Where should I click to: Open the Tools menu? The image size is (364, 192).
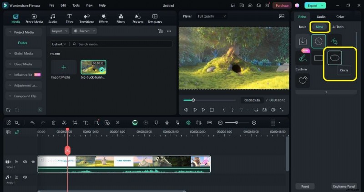[x=76, y=5]
